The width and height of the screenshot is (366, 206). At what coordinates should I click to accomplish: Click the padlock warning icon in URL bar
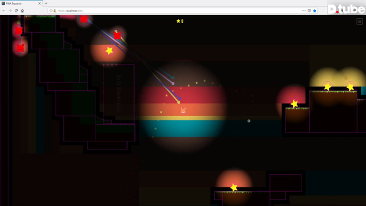[x=55, y=11]
